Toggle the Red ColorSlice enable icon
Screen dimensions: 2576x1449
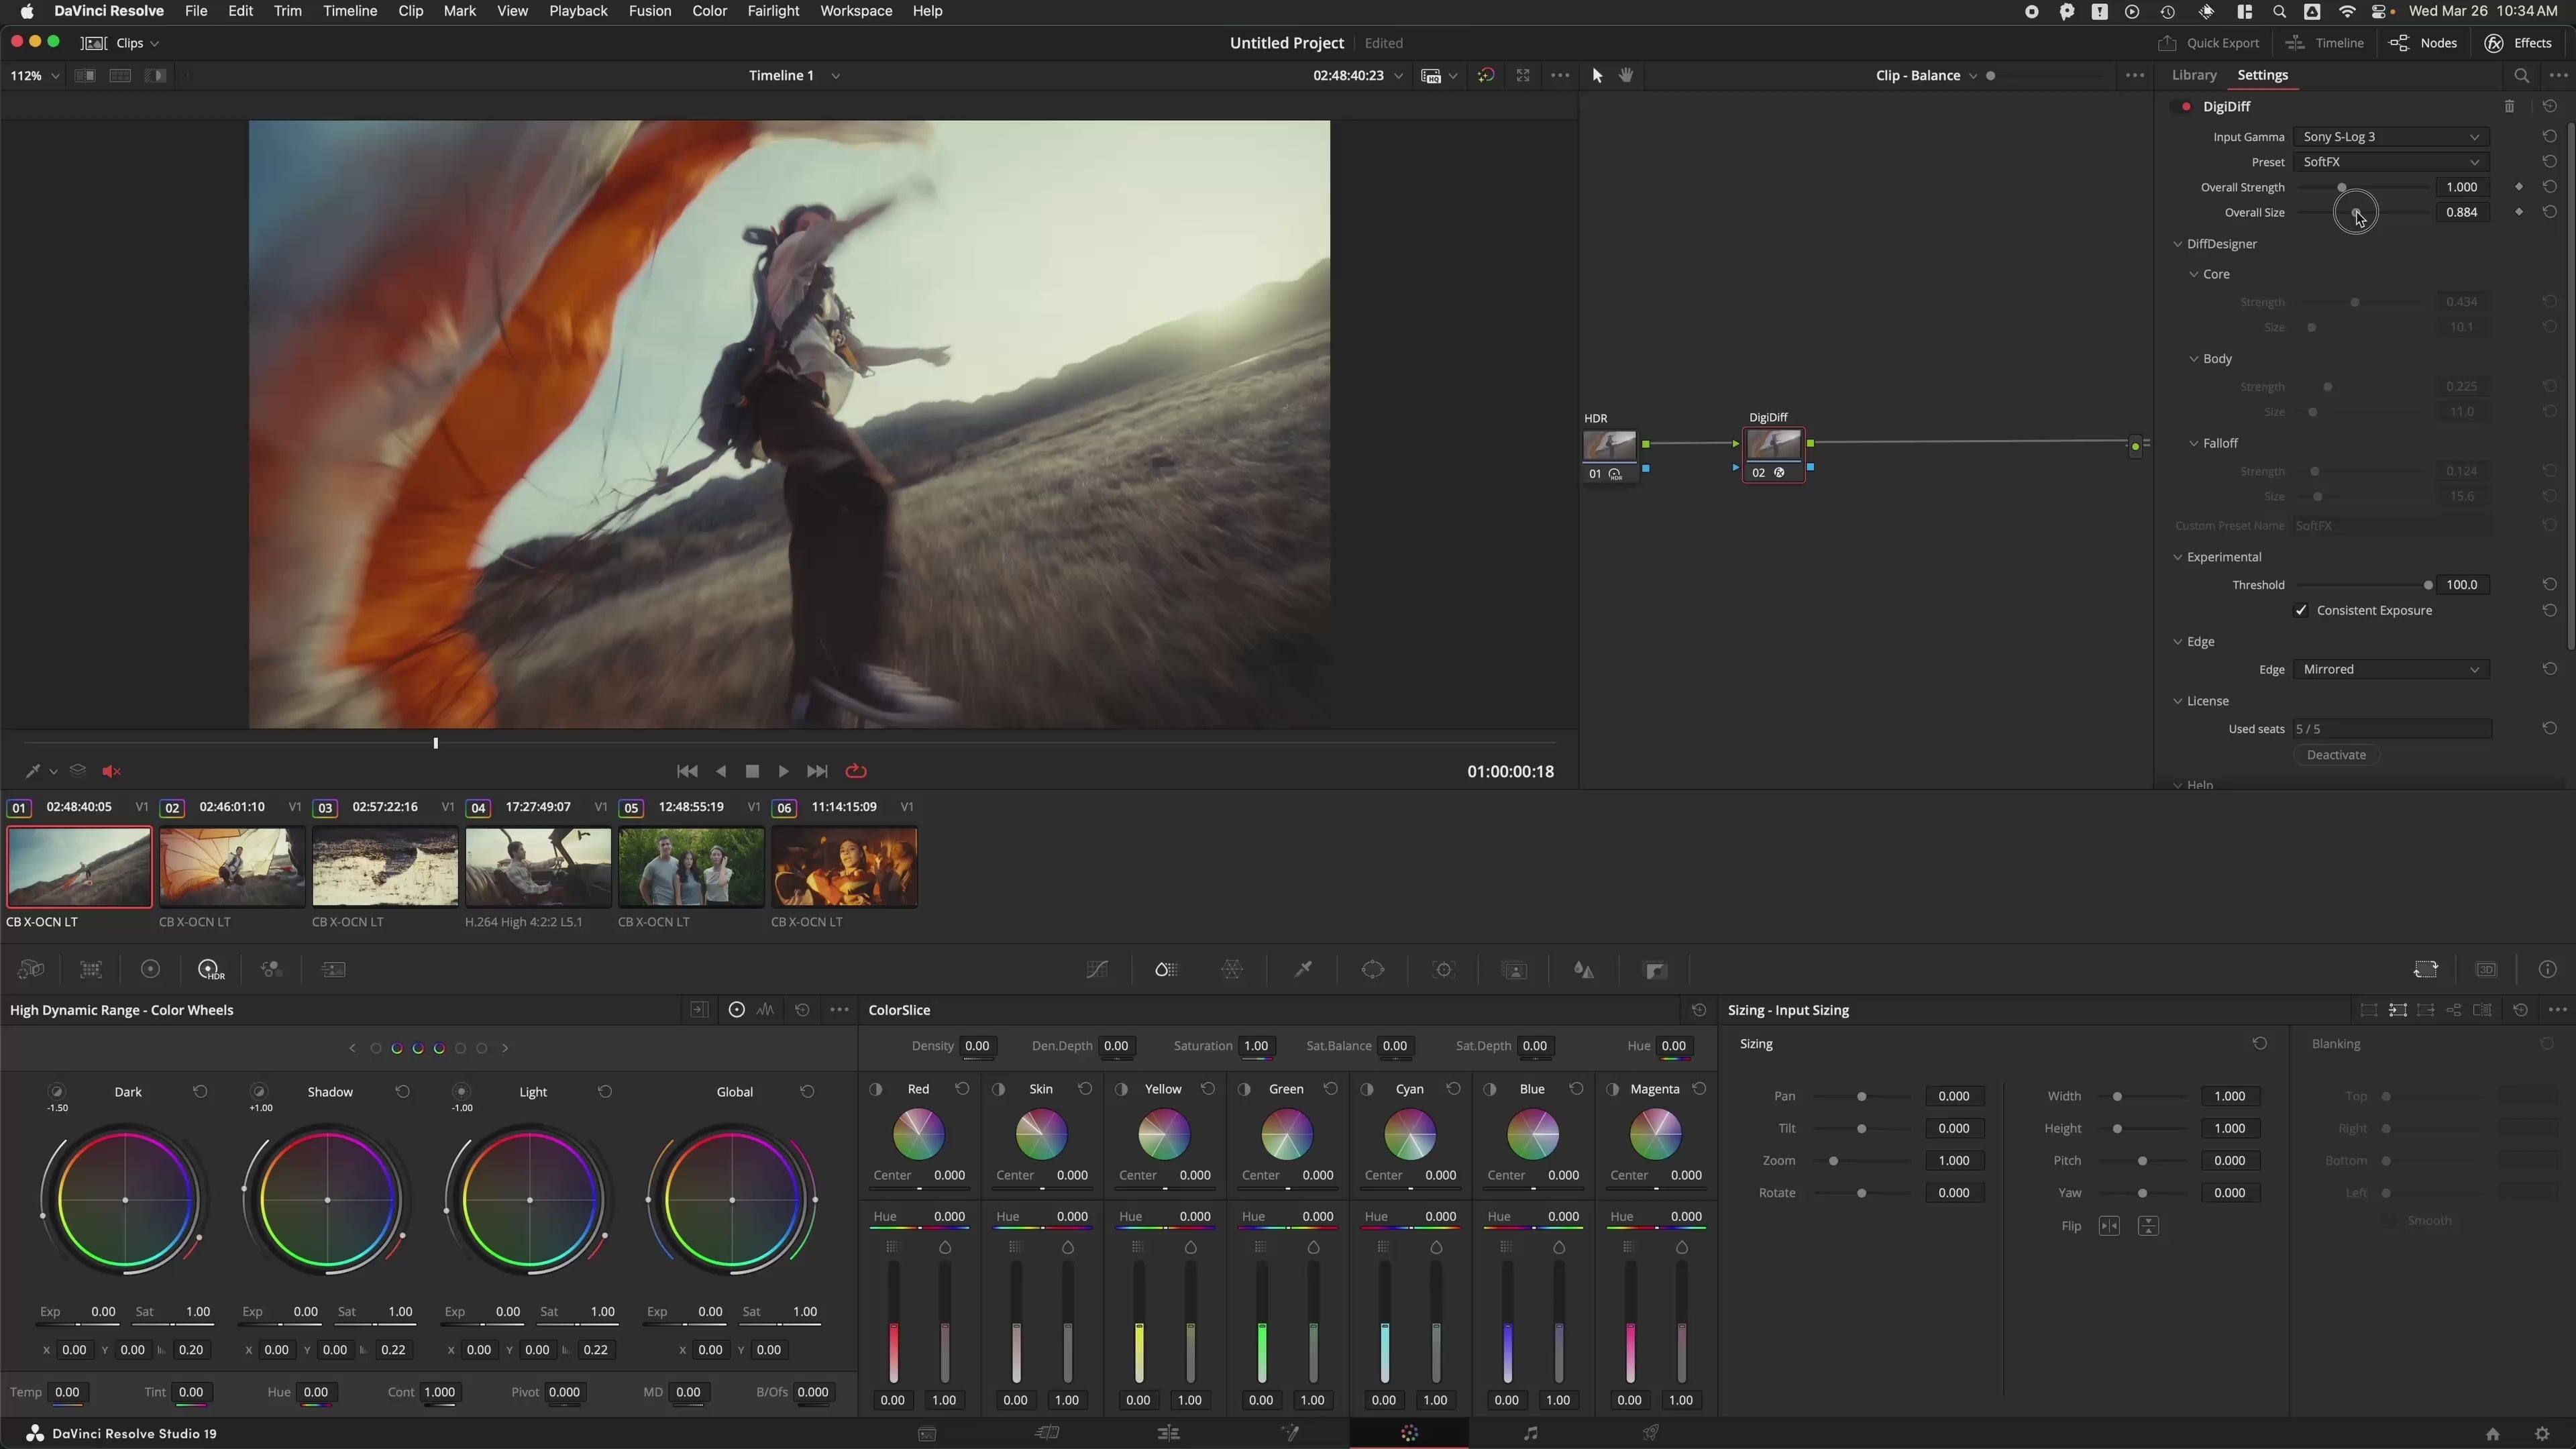(x=876, y=1089)
